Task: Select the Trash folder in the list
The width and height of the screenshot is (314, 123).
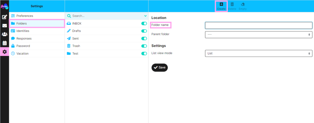Action: (x=76, y=46)
